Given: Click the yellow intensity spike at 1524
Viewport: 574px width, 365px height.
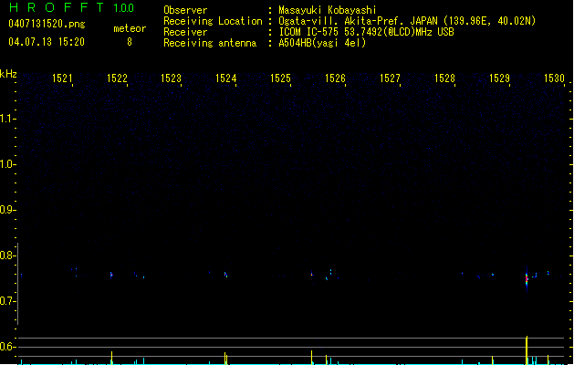Looking at the screenshot, I should [225, 359].
